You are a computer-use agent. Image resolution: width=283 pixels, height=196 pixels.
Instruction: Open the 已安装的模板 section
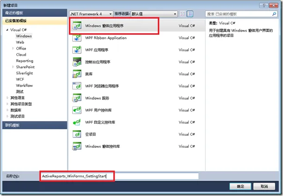pos(35,21)
